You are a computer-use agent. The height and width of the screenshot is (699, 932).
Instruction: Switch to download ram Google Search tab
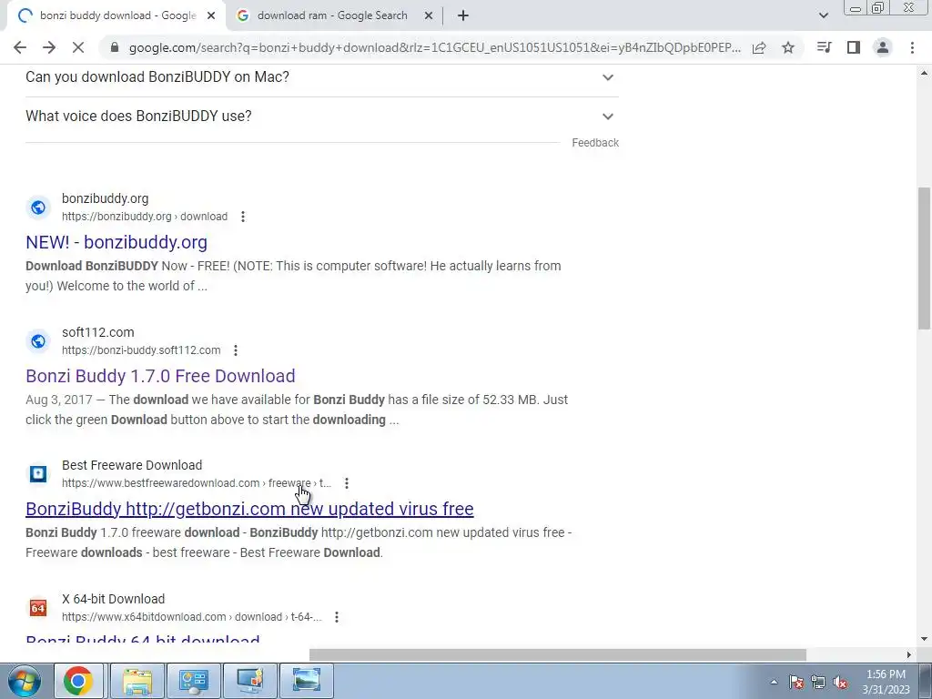(331, 16)
